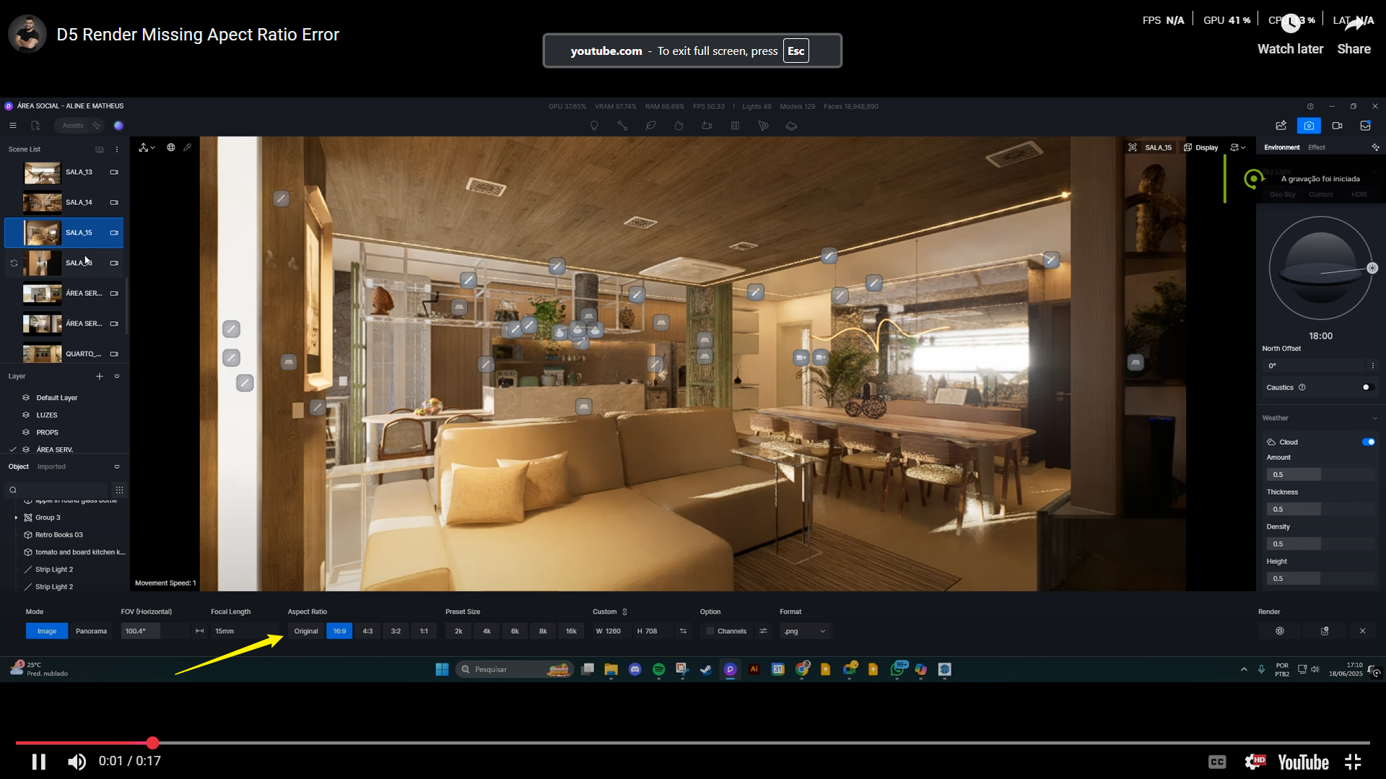Adjust the Cloud Amount slider
1386x779 pixels.
(1321, 474)
